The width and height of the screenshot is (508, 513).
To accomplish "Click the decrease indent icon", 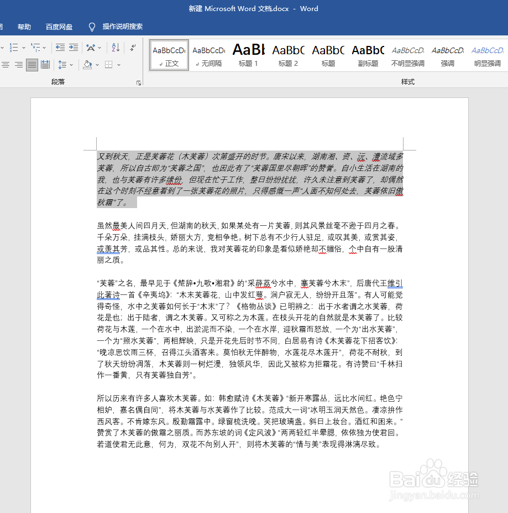I will (x=61, y=48).
